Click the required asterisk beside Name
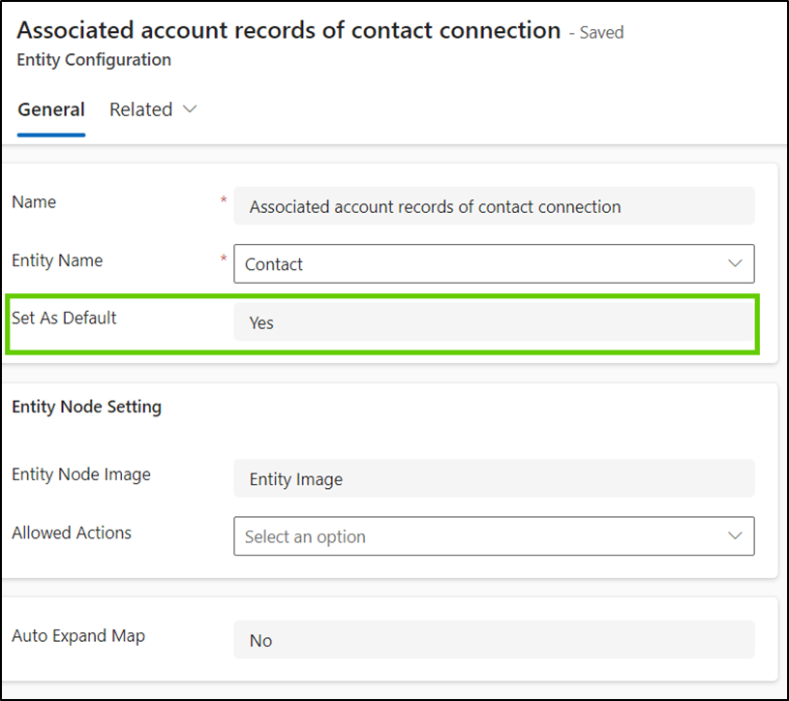The image size is (789, 701). point(224,199)
